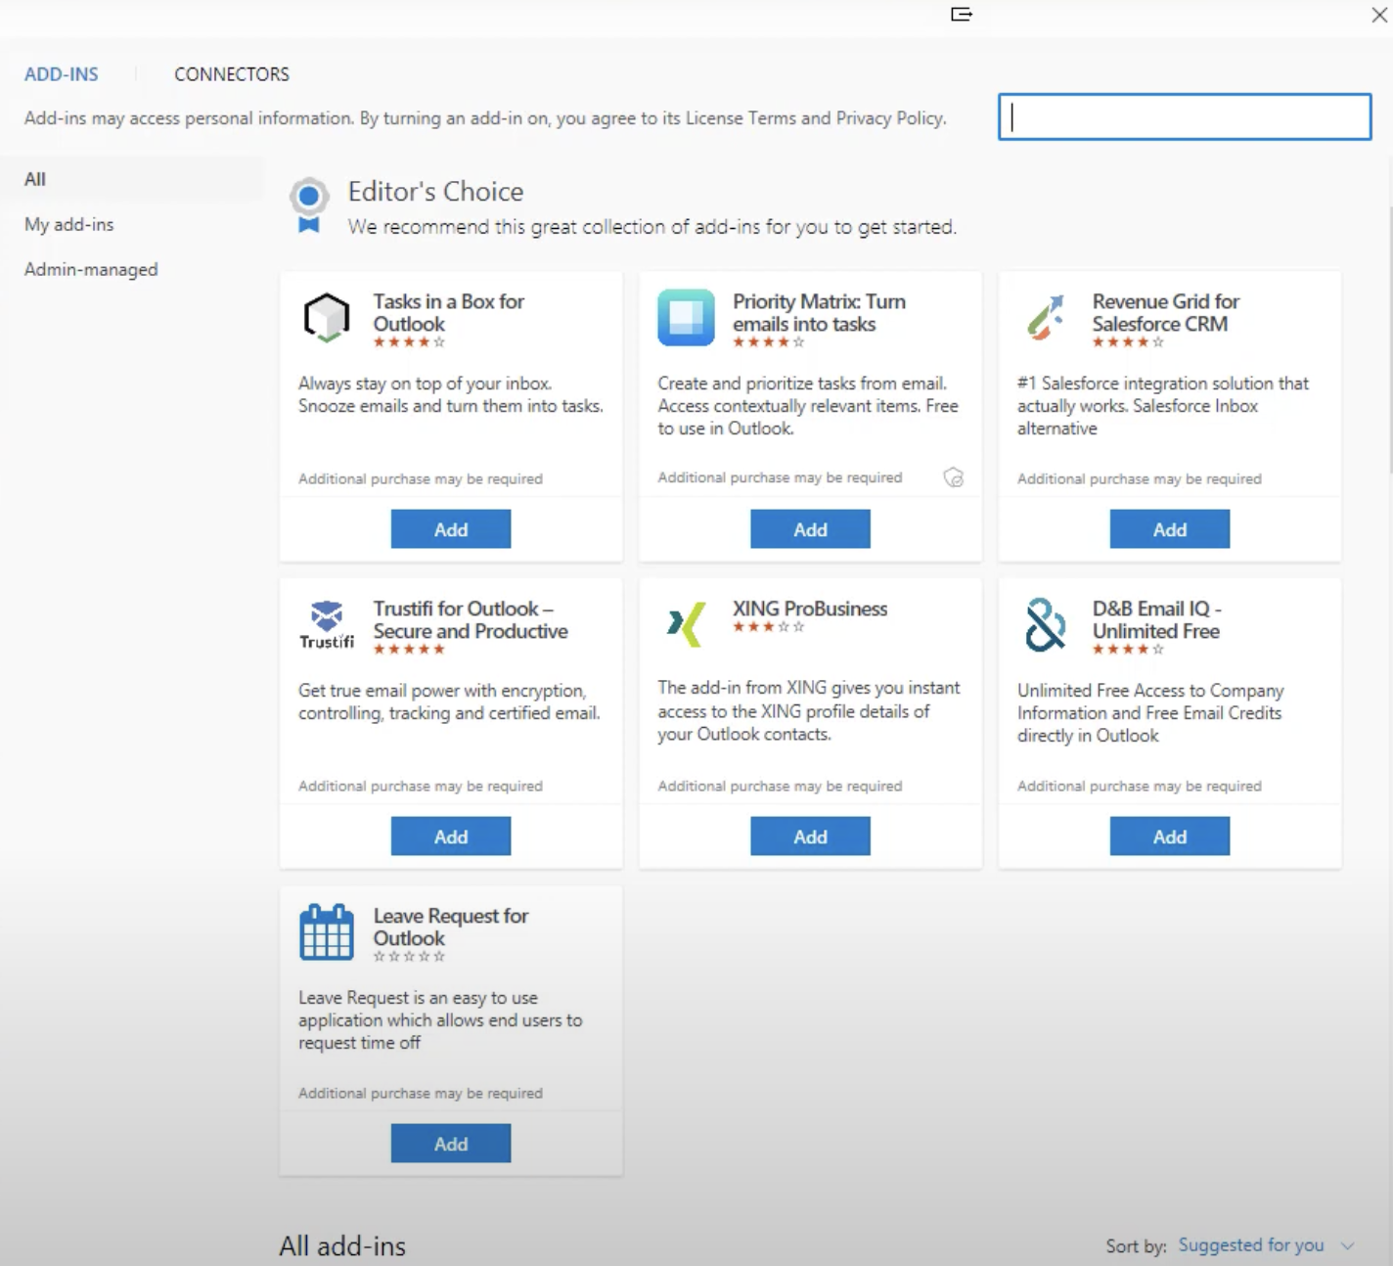This screenshot has height=1266, width=1393.
Task: Click the Priority Matrix blue square icon
Action: pyautogui.click(x=686, y=317)
